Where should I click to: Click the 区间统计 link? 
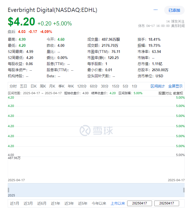[158, 86]
